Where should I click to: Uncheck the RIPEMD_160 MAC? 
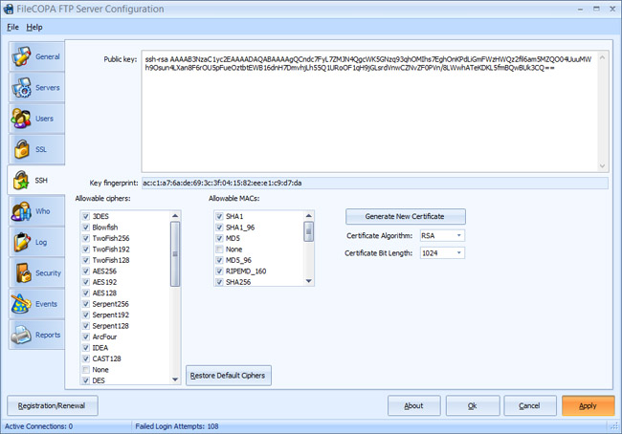point(219,271)
